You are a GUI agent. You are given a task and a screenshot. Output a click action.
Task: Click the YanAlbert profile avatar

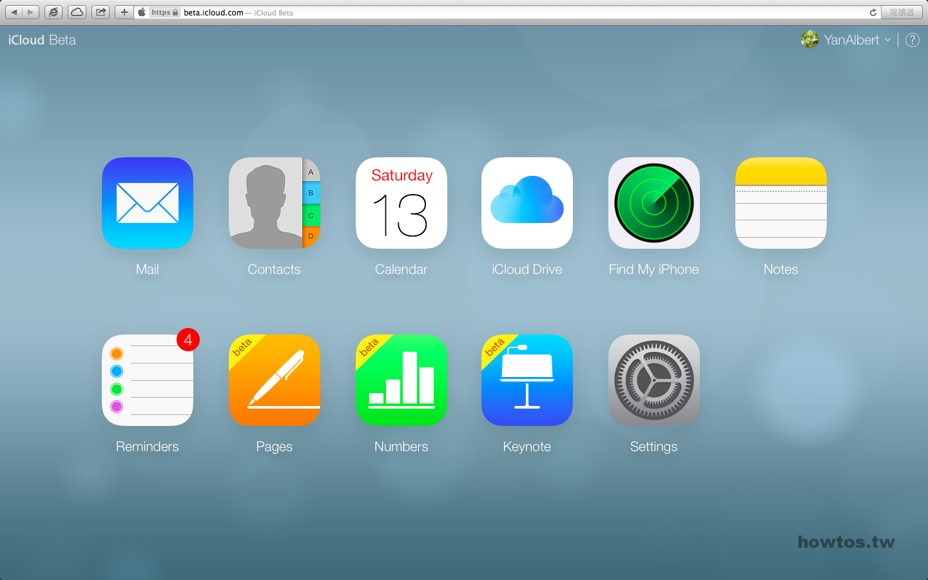(x=809, y=40)
